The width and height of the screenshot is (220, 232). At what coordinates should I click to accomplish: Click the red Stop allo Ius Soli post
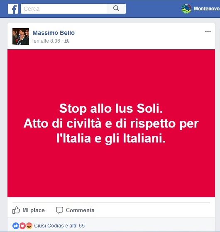tap(111, 123)
